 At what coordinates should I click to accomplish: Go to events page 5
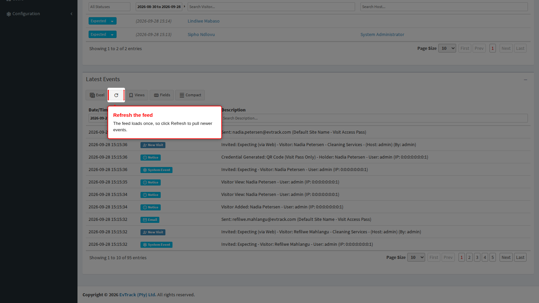click(493, 257)
